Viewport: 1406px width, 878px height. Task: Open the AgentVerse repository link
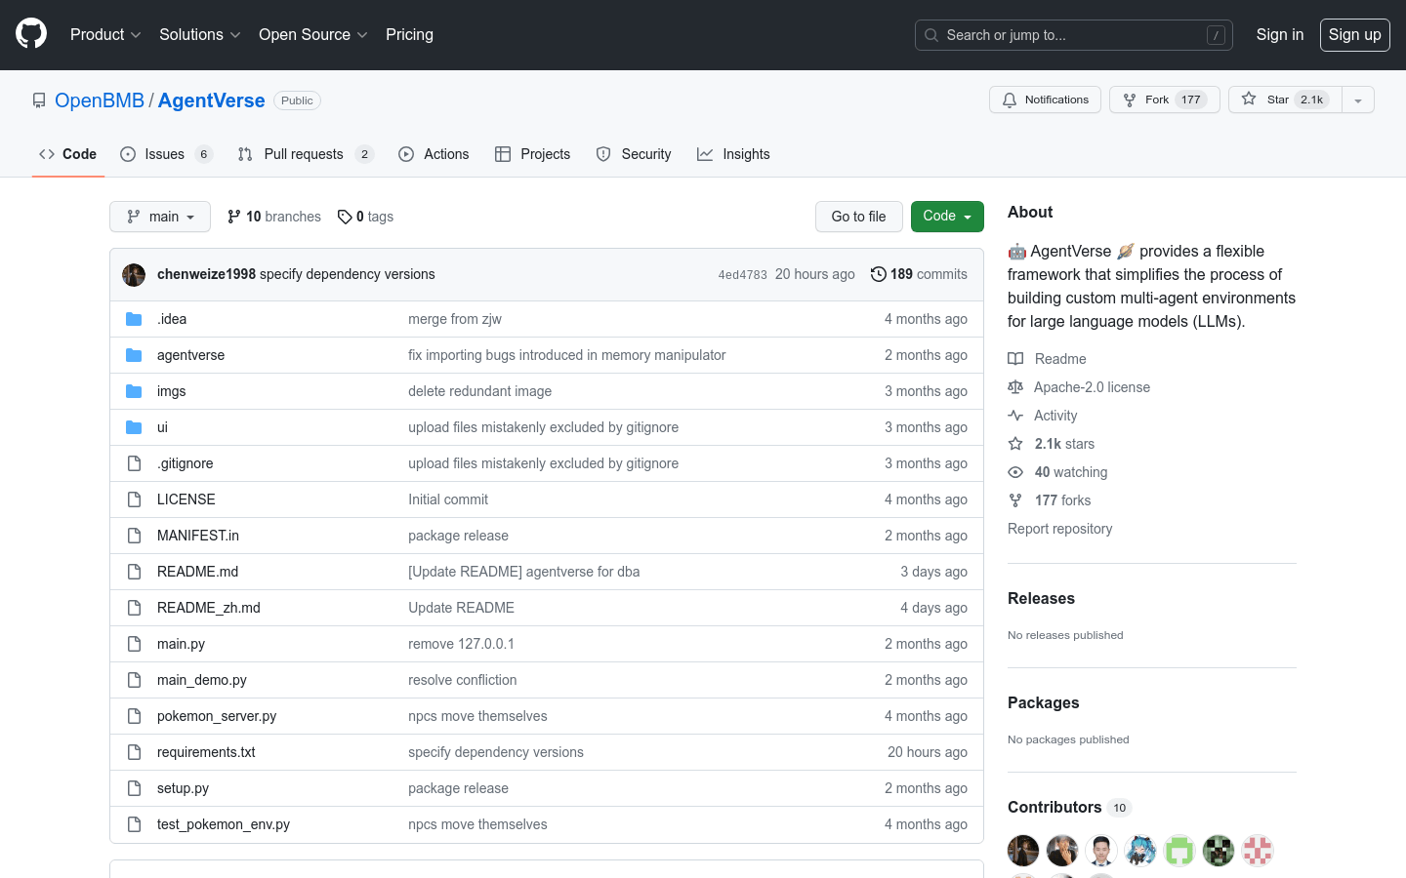tap(211, 100)
